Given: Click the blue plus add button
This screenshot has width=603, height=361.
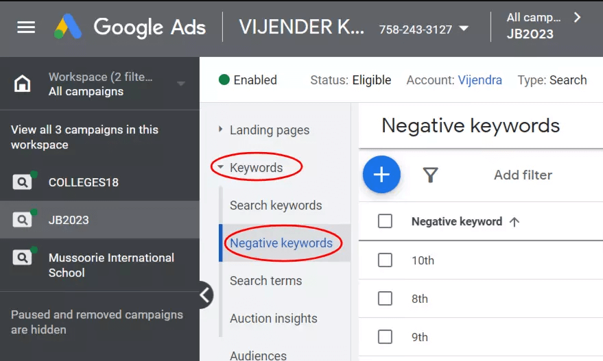Looking at the screenshot, I should [381, 175].
